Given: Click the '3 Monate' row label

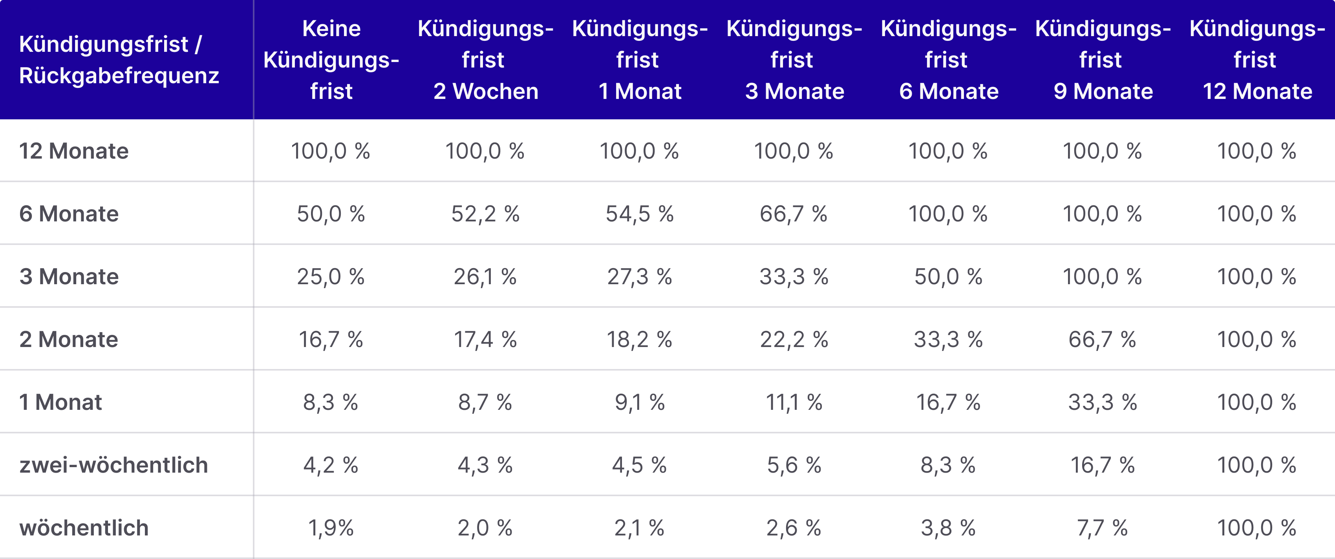Looking at the screenshot, I should (x=69, y=276).
